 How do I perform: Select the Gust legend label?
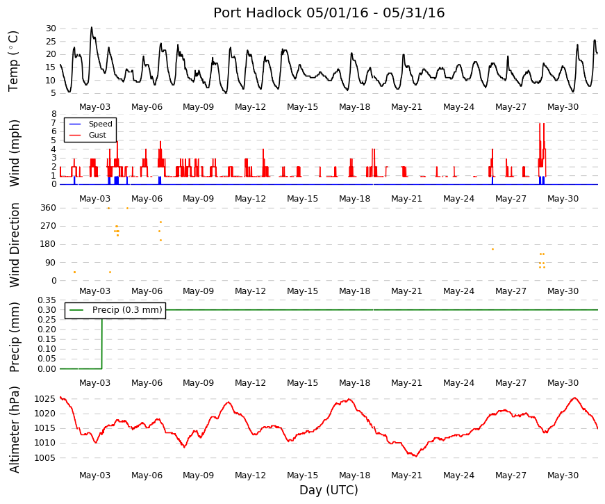pos(97,135)
